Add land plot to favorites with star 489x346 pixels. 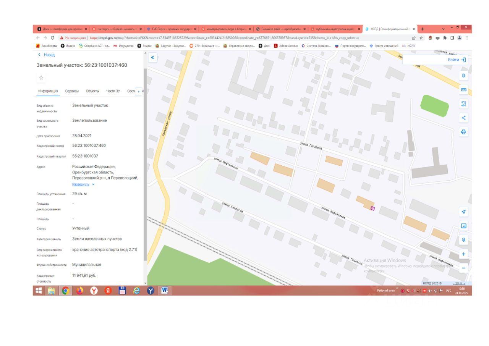41,78
